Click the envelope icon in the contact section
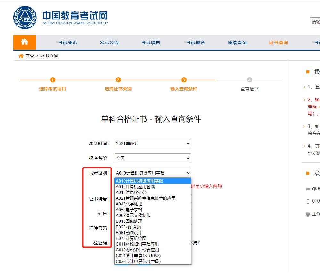The height and width of the screenshot is (276, 320). 308,189
